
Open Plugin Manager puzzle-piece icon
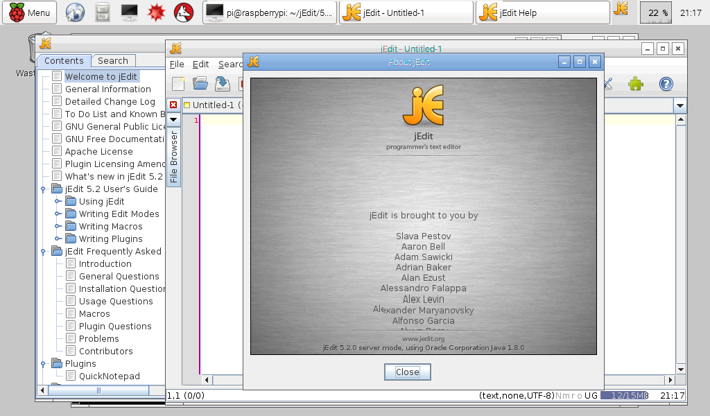[x=636, y=84]
